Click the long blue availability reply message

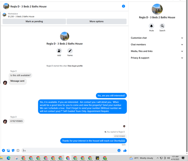point(82,106)
